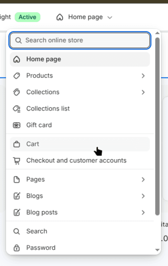The image size is (168, 266).
Task: Open the Password template entry
Action: (80, 248)
